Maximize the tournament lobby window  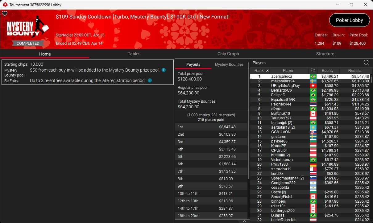351,5
